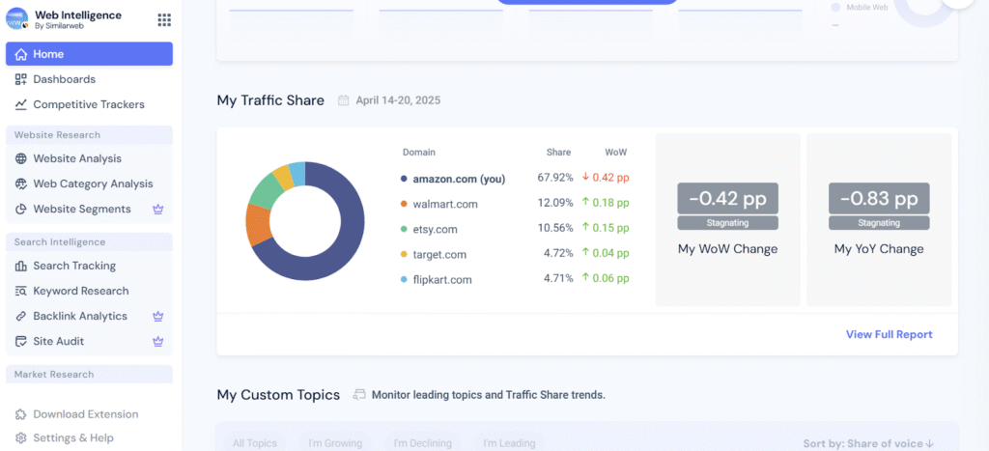Viewport: 989px width, 451px height.
Task: Go to the Home menu item
Action: [89, 54]
